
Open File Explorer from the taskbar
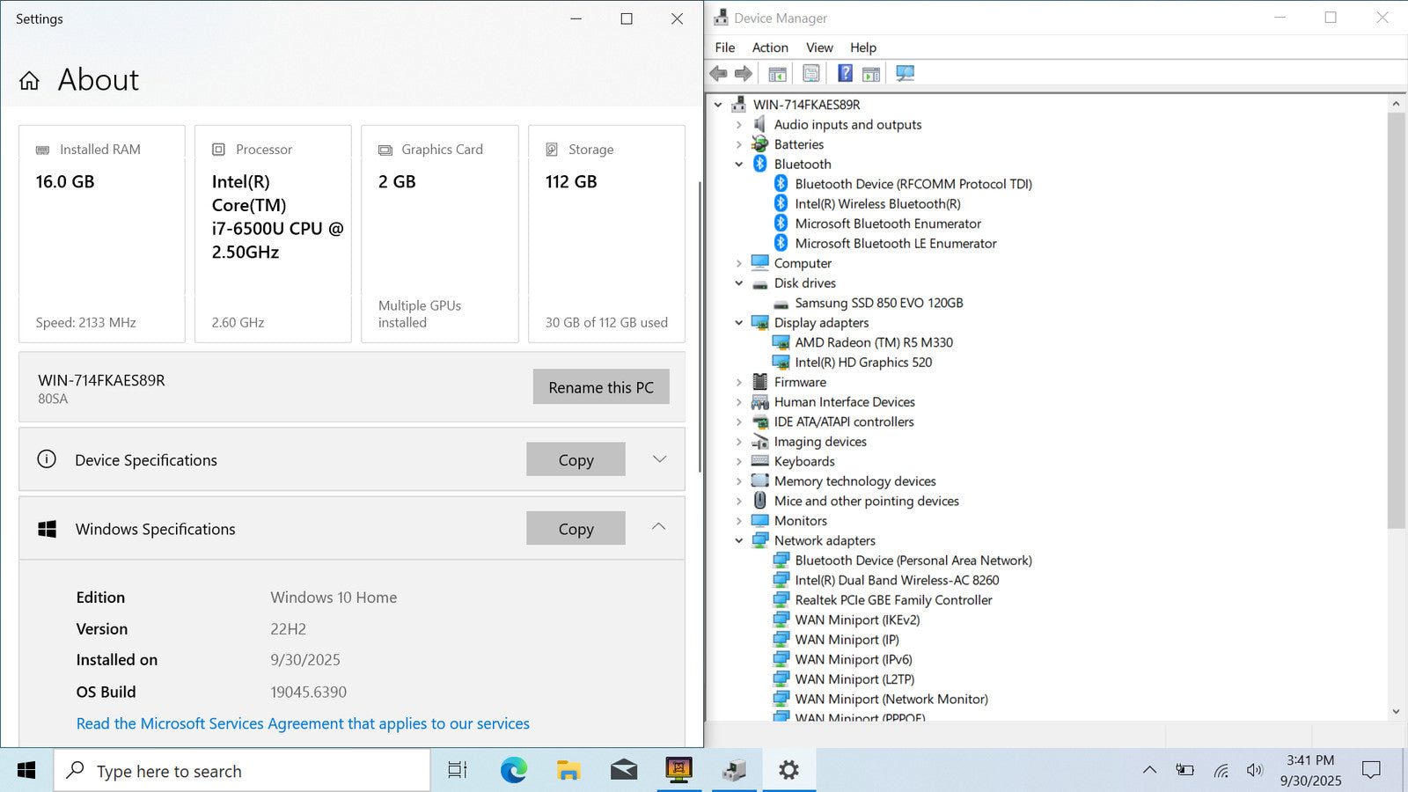click(x=568, y=771)
